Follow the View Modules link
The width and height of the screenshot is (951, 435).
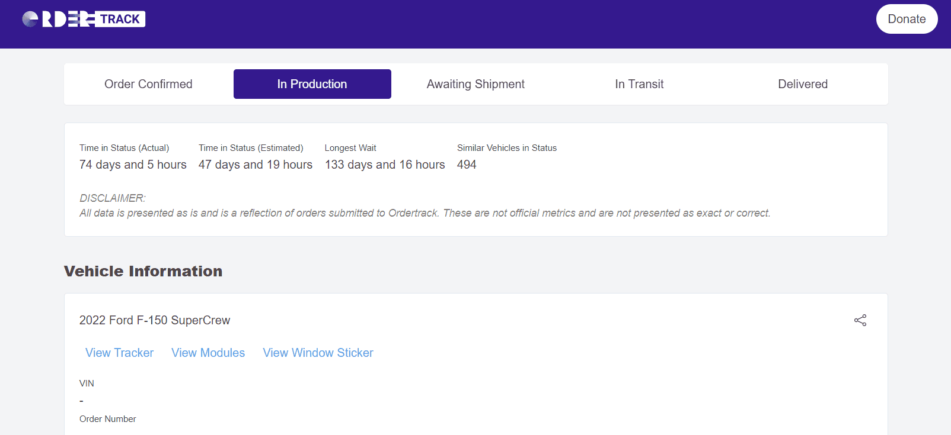208,353
